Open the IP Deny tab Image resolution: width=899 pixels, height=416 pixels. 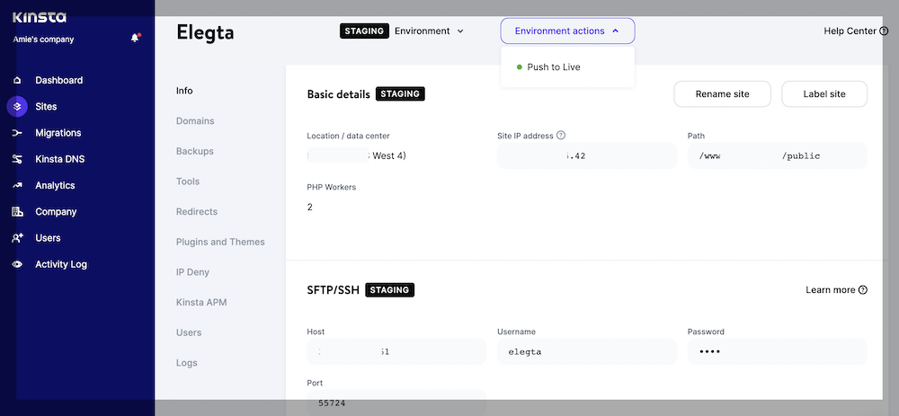pyautogui.click(x=192, y=272)
